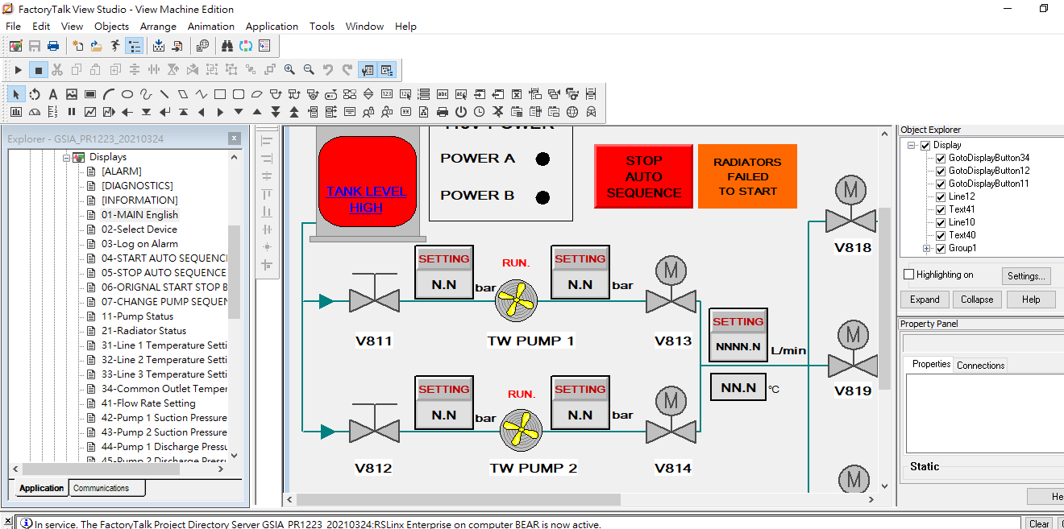Click the Collapse button in Object Explorer

click(977, 300)
